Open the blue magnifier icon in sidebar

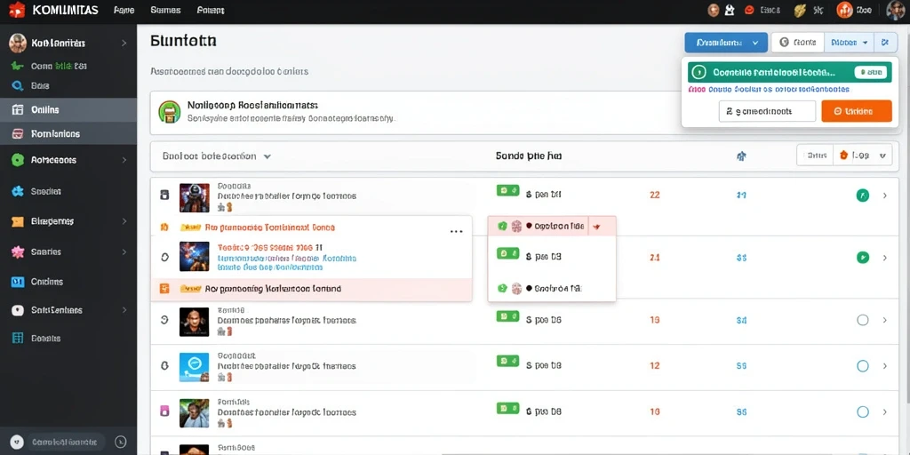18,86
